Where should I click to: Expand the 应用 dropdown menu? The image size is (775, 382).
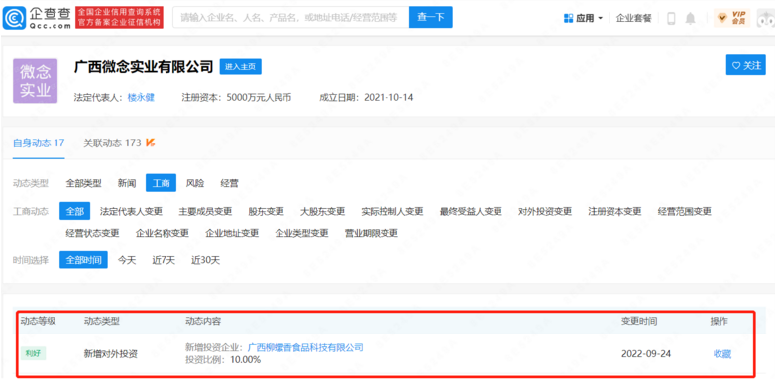(583, 18)
